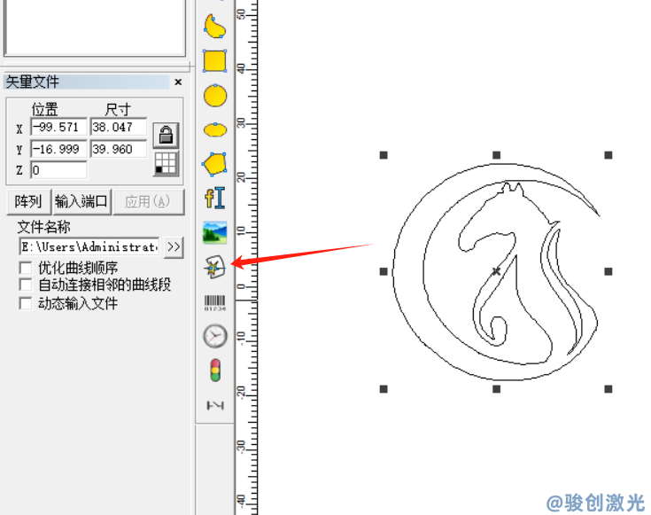Enable 自动连接相邻的曲线段 checkbox

point(26,285)
